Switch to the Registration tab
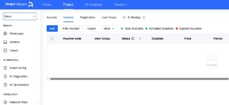 pyautogui.click(x=88, y=17)
